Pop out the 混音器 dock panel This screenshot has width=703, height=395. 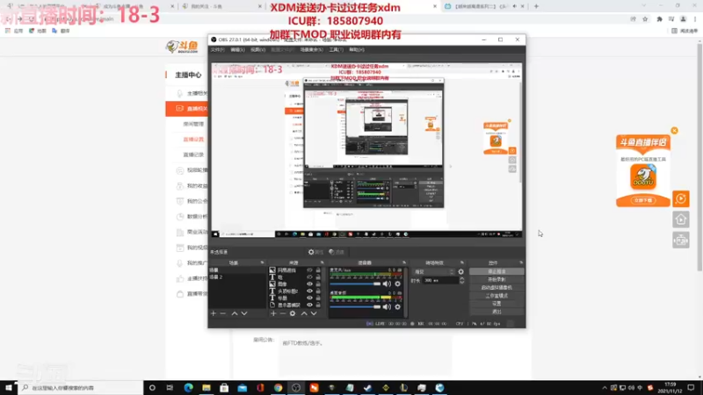(x=404, y=262)
